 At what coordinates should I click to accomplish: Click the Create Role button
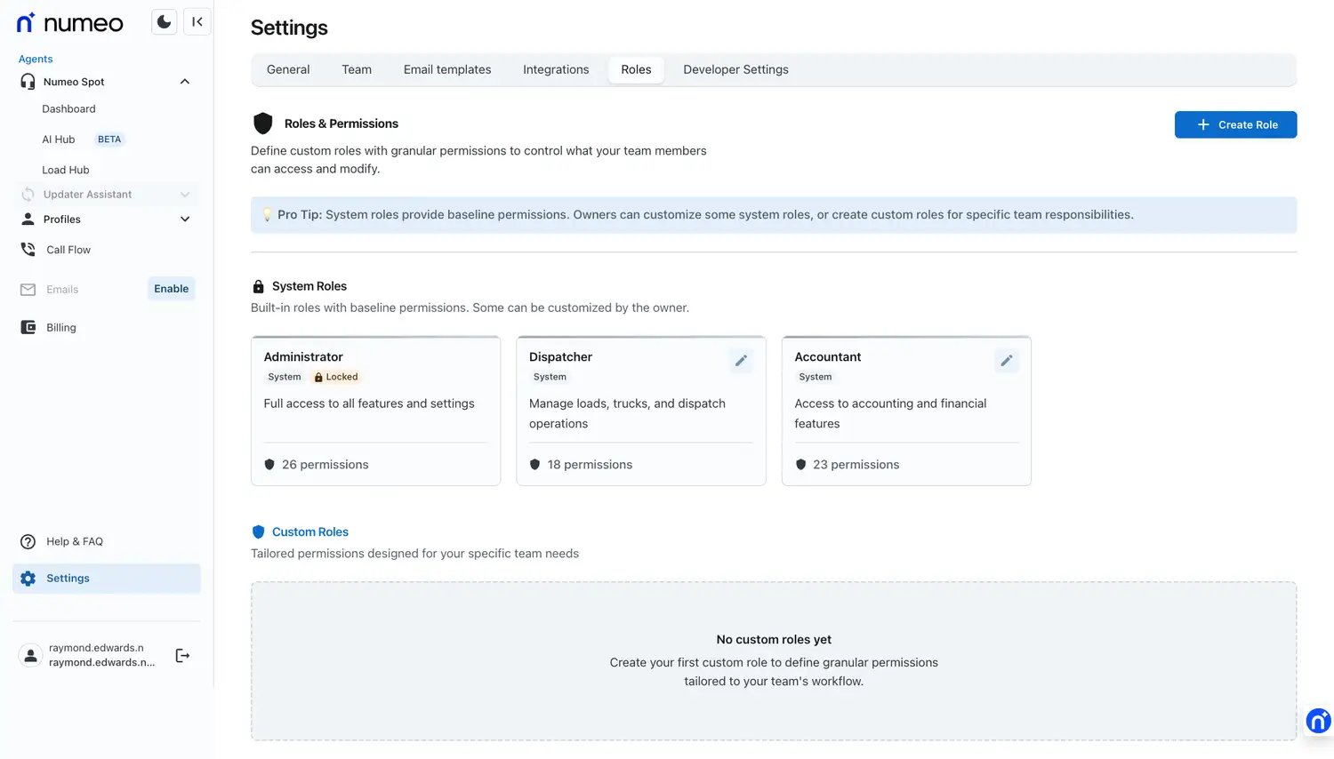click(1235, 125)
